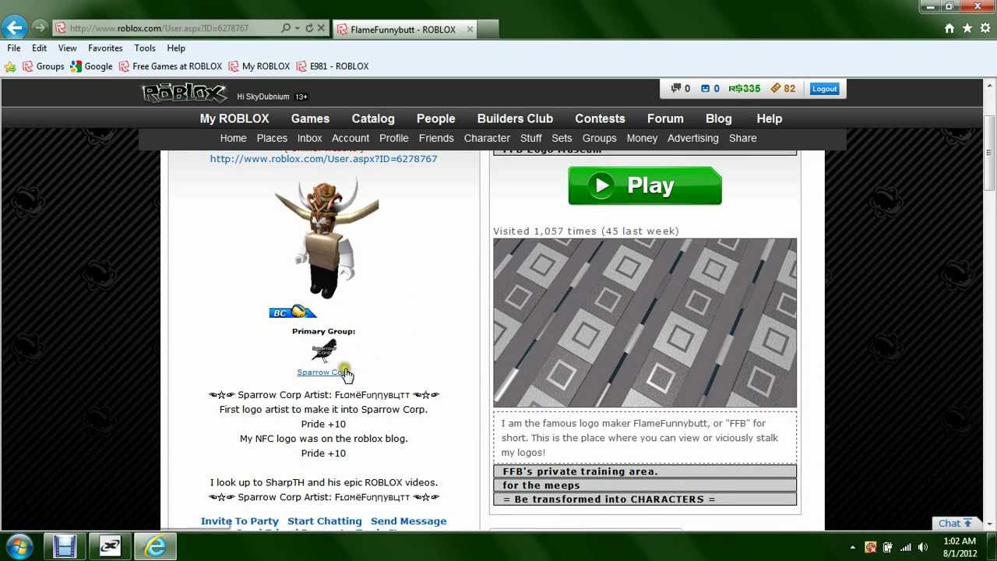Click Invite To Party
Screen dimensions: 997x561
(239, 521)
